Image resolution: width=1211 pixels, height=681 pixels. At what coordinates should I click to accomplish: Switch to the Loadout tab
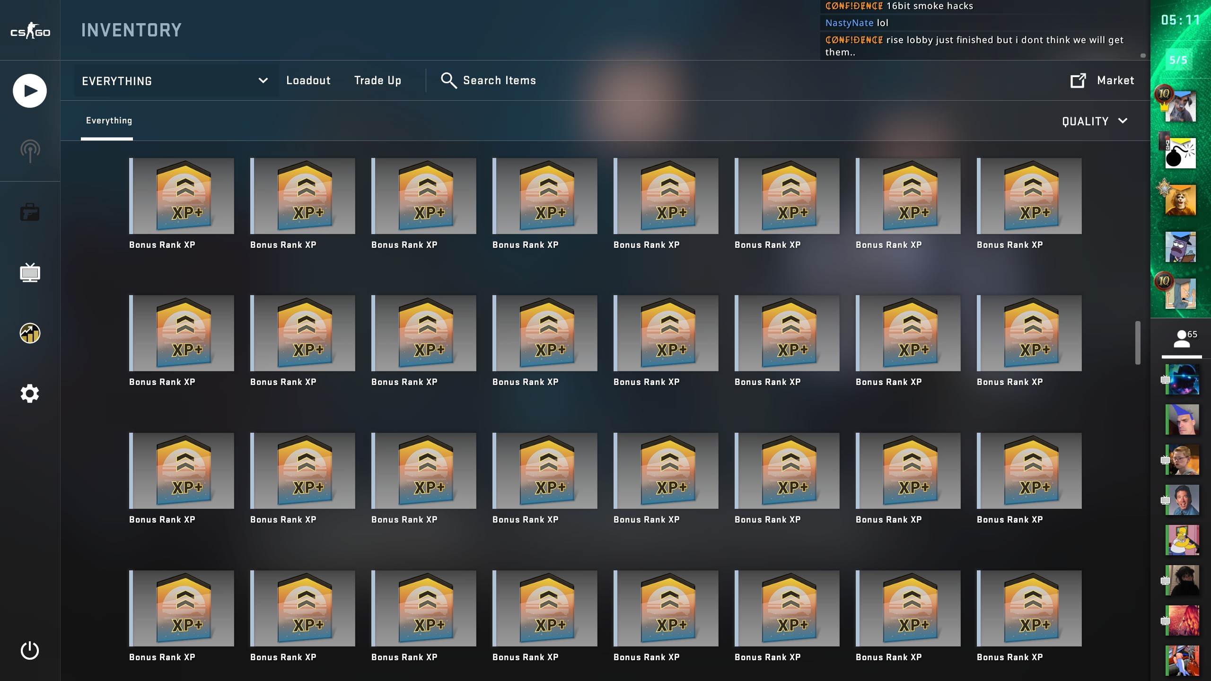pyautogui.click(x=308, y=80)
